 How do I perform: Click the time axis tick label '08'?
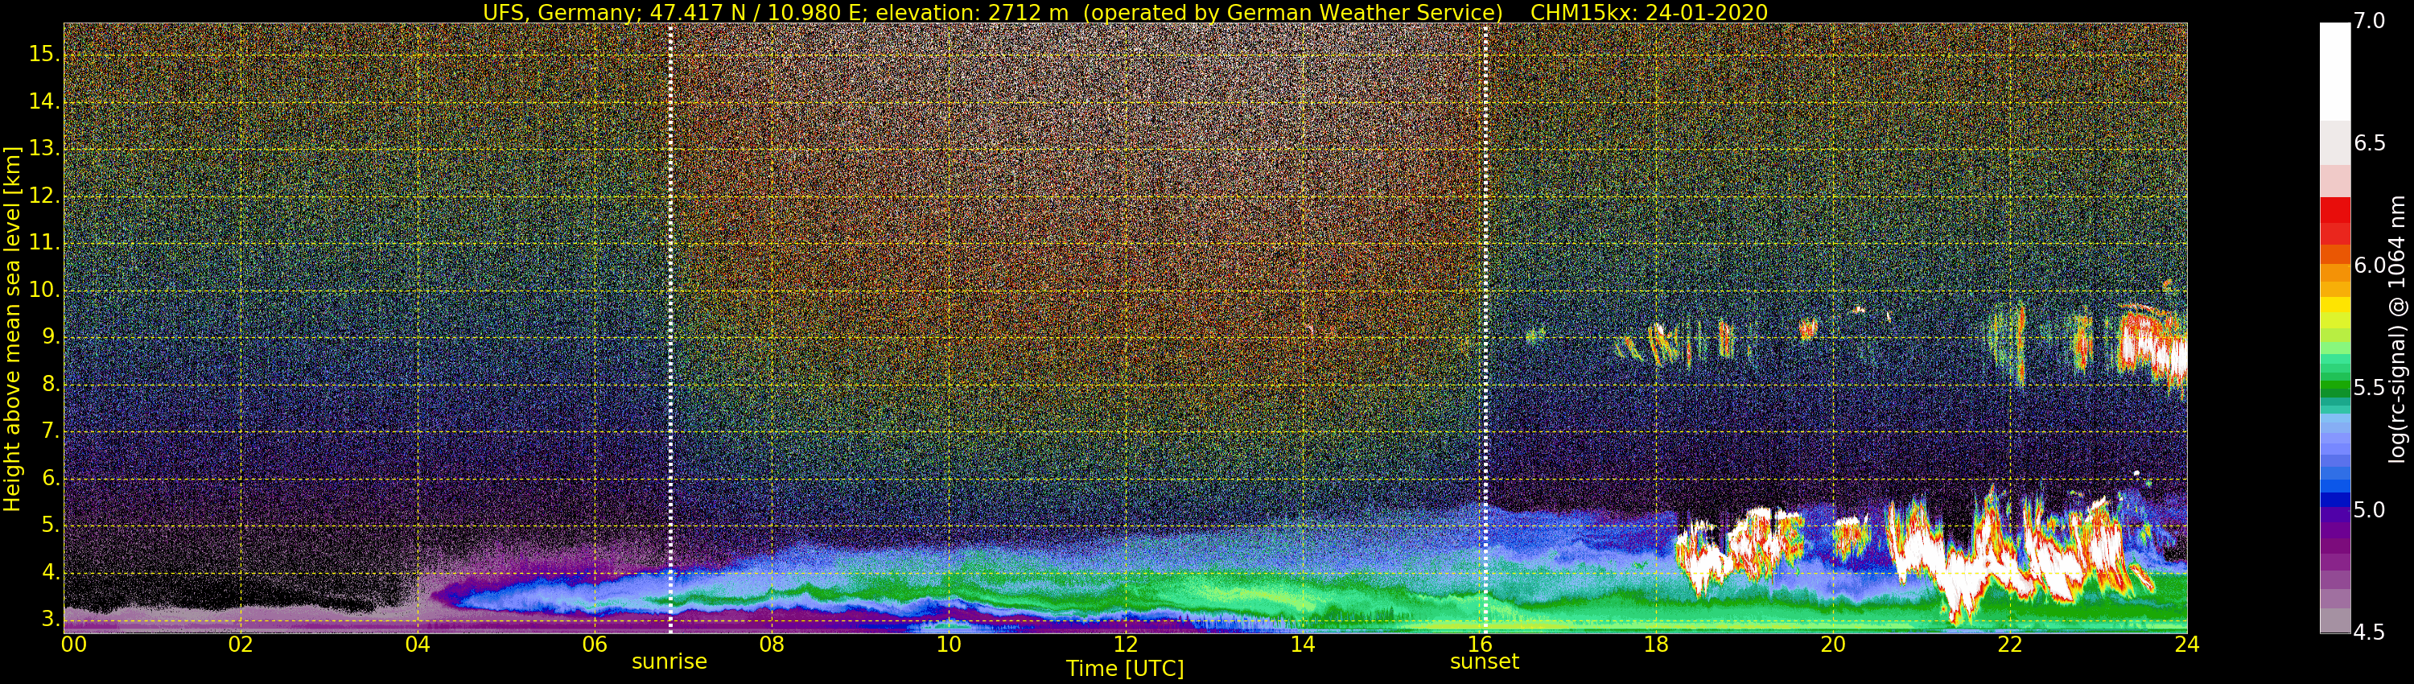click(x=771, y=645)
